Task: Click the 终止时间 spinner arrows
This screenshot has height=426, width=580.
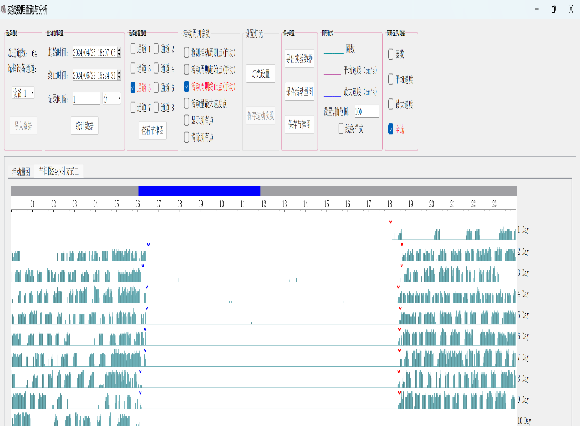Action: [x=119, y=75]
